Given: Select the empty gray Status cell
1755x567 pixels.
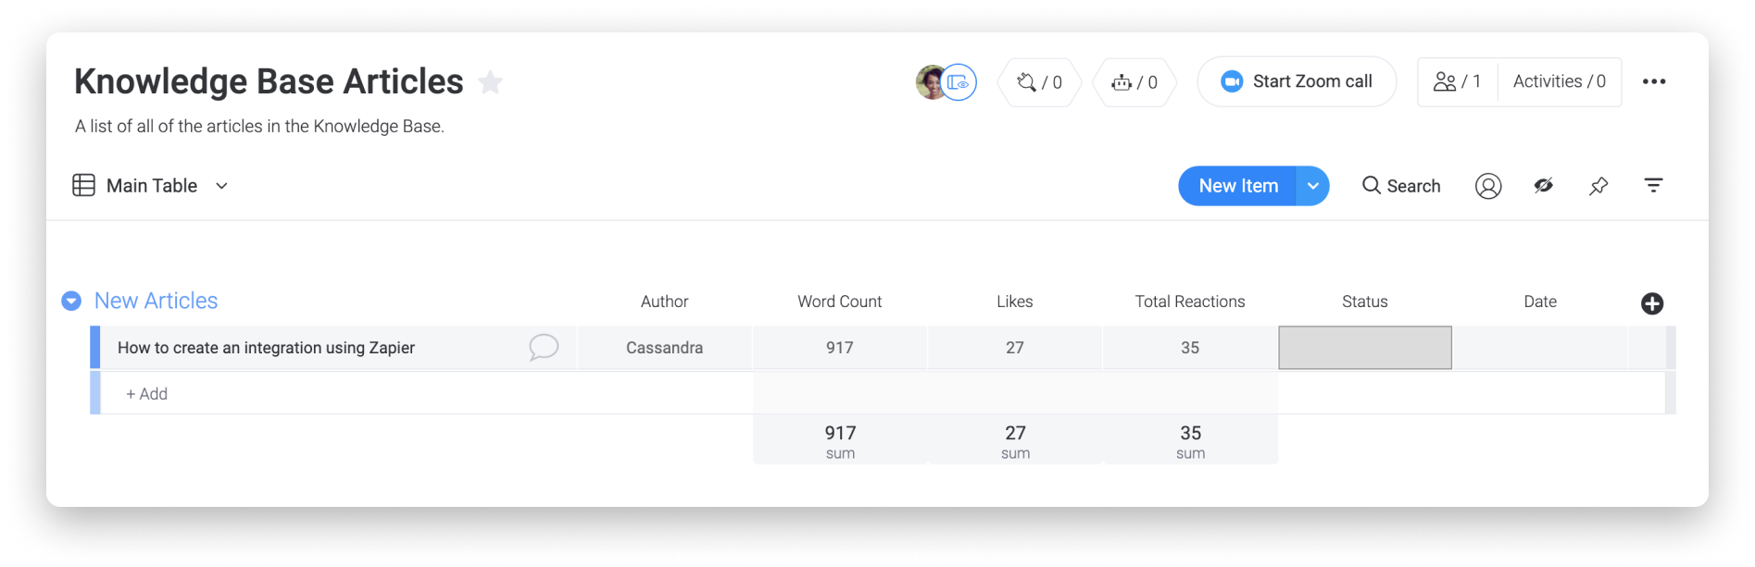Looking at the screenshot, I should click(1365, 348).
